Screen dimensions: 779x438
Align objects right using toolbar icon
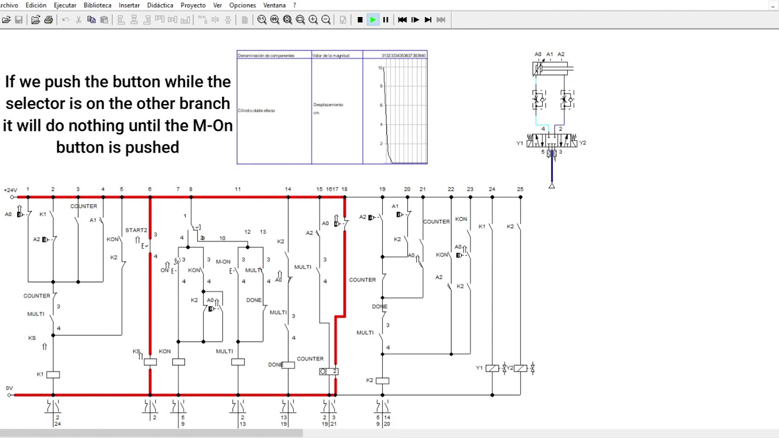point(147,20)
